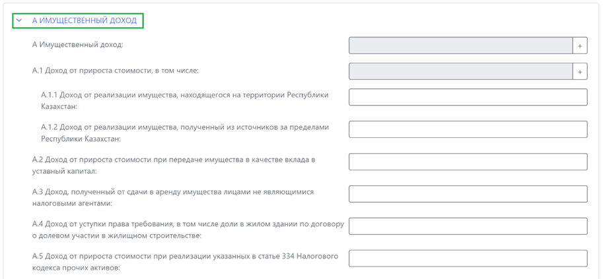Click the greyed А Имущественный доход field
603x279 pixels.
pyautogui.click(x=460, y=46)
